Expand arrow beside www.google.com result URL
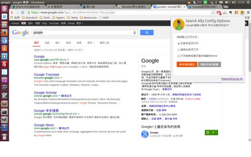The height and width of the screenshot is (157, 251). pos(68,60)
